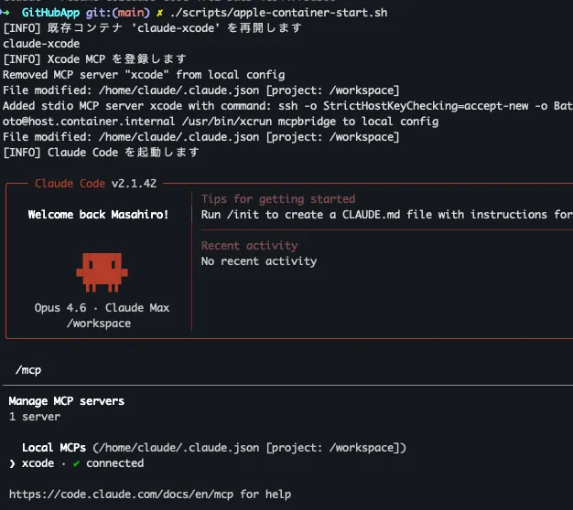Click the 'Removed MCP server "xcode"' line

point(144,75)
